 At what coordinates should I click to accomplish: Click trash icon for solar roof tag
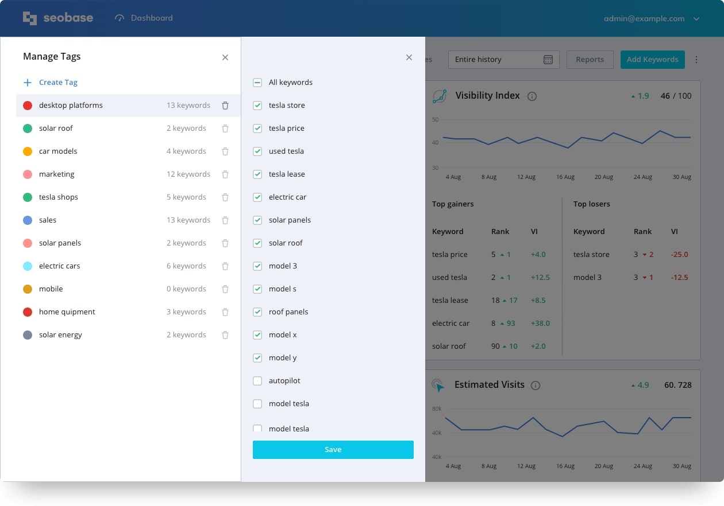(x=225, y=129)
